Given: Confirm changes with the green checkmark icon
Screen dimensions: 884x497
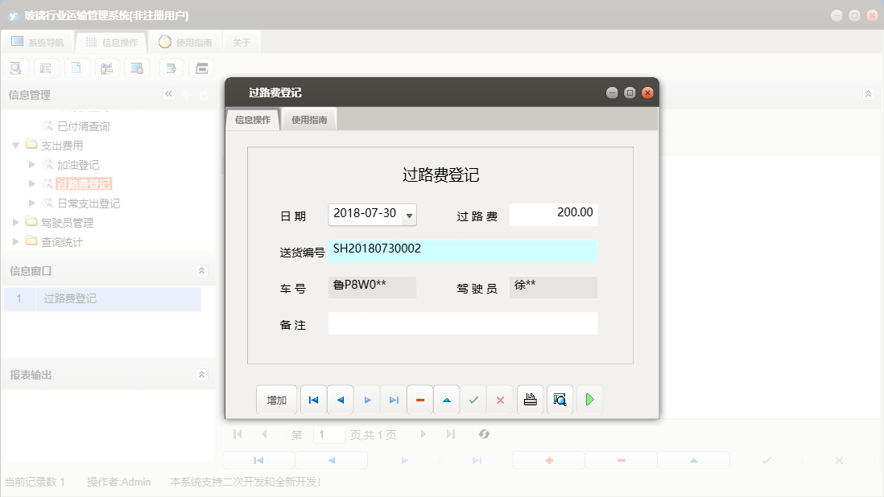Looking at the screenshot, I should 473,400.
